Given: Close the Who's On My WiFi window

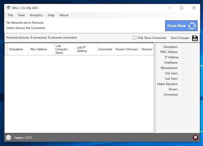Looking at the screenshot, I should point(194,8).
